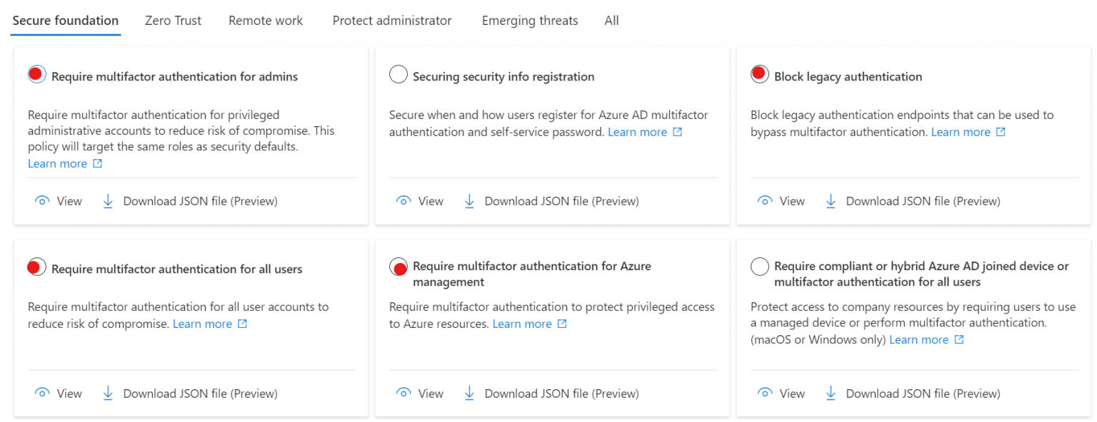Open the View eye icon on 'Securing security info registration'
Image resolution: width=1097 pixels, height=422 pixels.
pos(403,200)
